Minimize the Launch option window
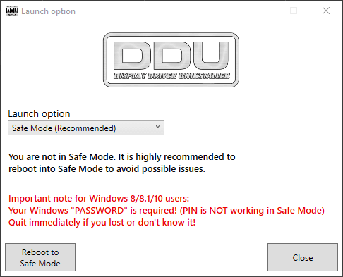 point(262,11)
